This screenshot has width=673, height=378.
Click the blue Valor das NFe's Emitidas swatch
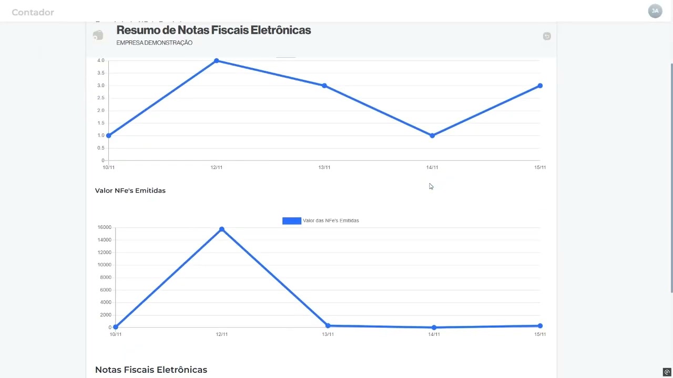pyautogui.click(x=291, y=220)
